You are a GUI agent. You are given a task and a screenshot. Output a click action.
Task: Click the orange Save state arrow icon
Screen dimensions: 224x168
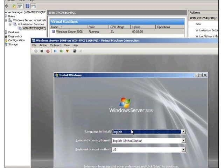tap(67, 51)
